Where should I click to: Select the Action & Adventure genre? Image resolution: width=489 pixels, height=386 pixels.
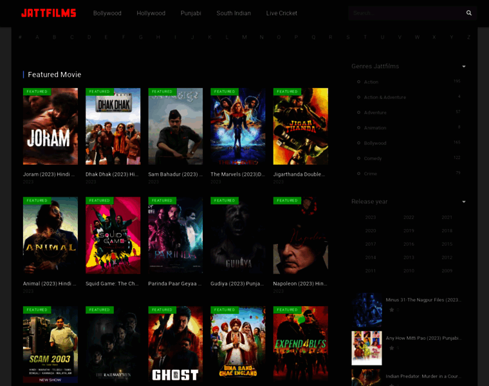[x=385, y=97]
